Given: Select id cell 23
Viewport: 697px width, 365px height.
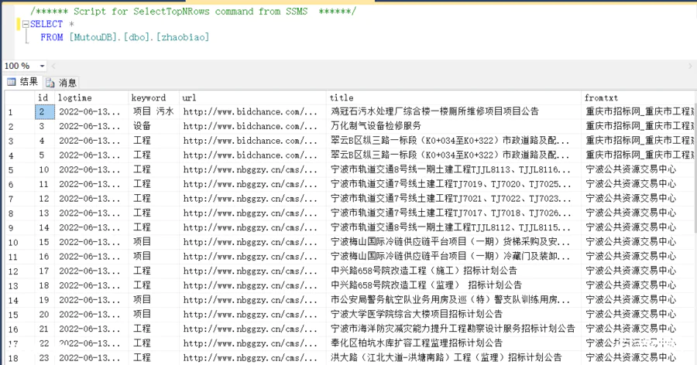Looking at the screenshot, I should point(44,357).
